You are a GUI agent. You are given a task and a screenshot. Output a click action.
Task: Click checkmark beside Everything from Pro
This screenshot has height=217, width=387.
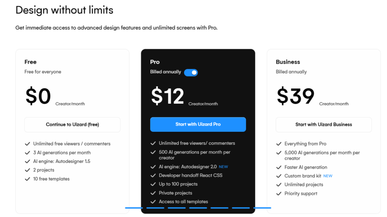click(x=279, y=144)
